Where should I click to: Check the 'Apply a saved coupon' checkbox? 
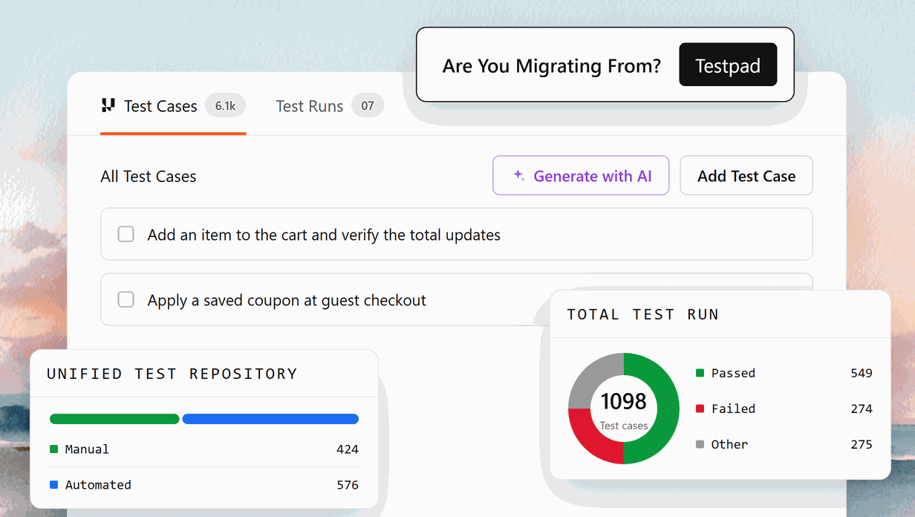coord(126,300)
